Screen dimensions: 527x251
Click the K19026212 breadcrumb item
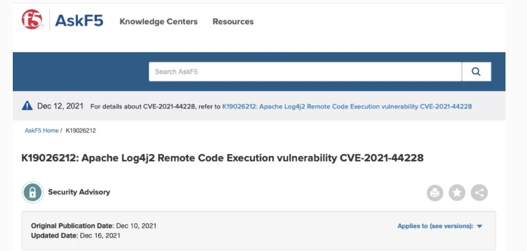(x=81, y=130)
